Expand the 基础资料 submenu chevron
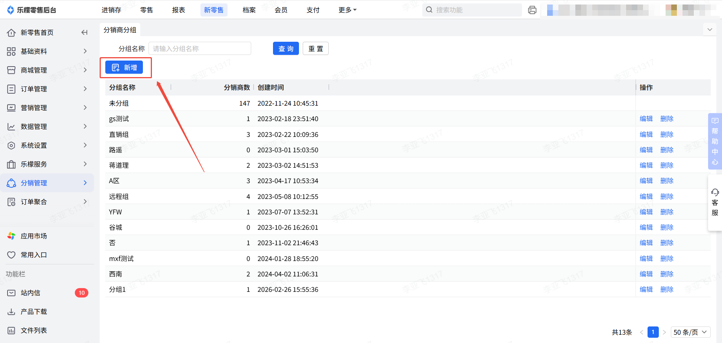 [85, 51]
